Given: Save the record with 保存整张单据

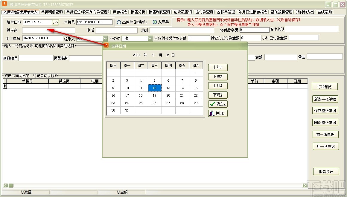Looking at the screenshot, I should [325, 110].
